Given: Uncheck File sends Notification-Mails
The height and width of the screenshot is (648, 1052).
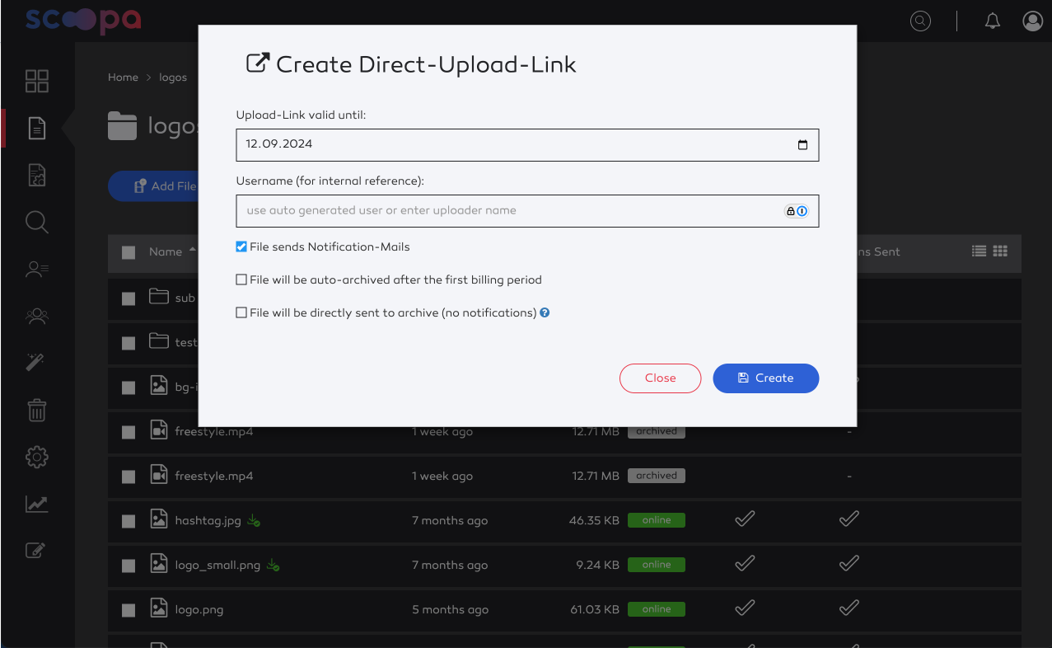Looking at the screenshot, I should pos(241,247).
